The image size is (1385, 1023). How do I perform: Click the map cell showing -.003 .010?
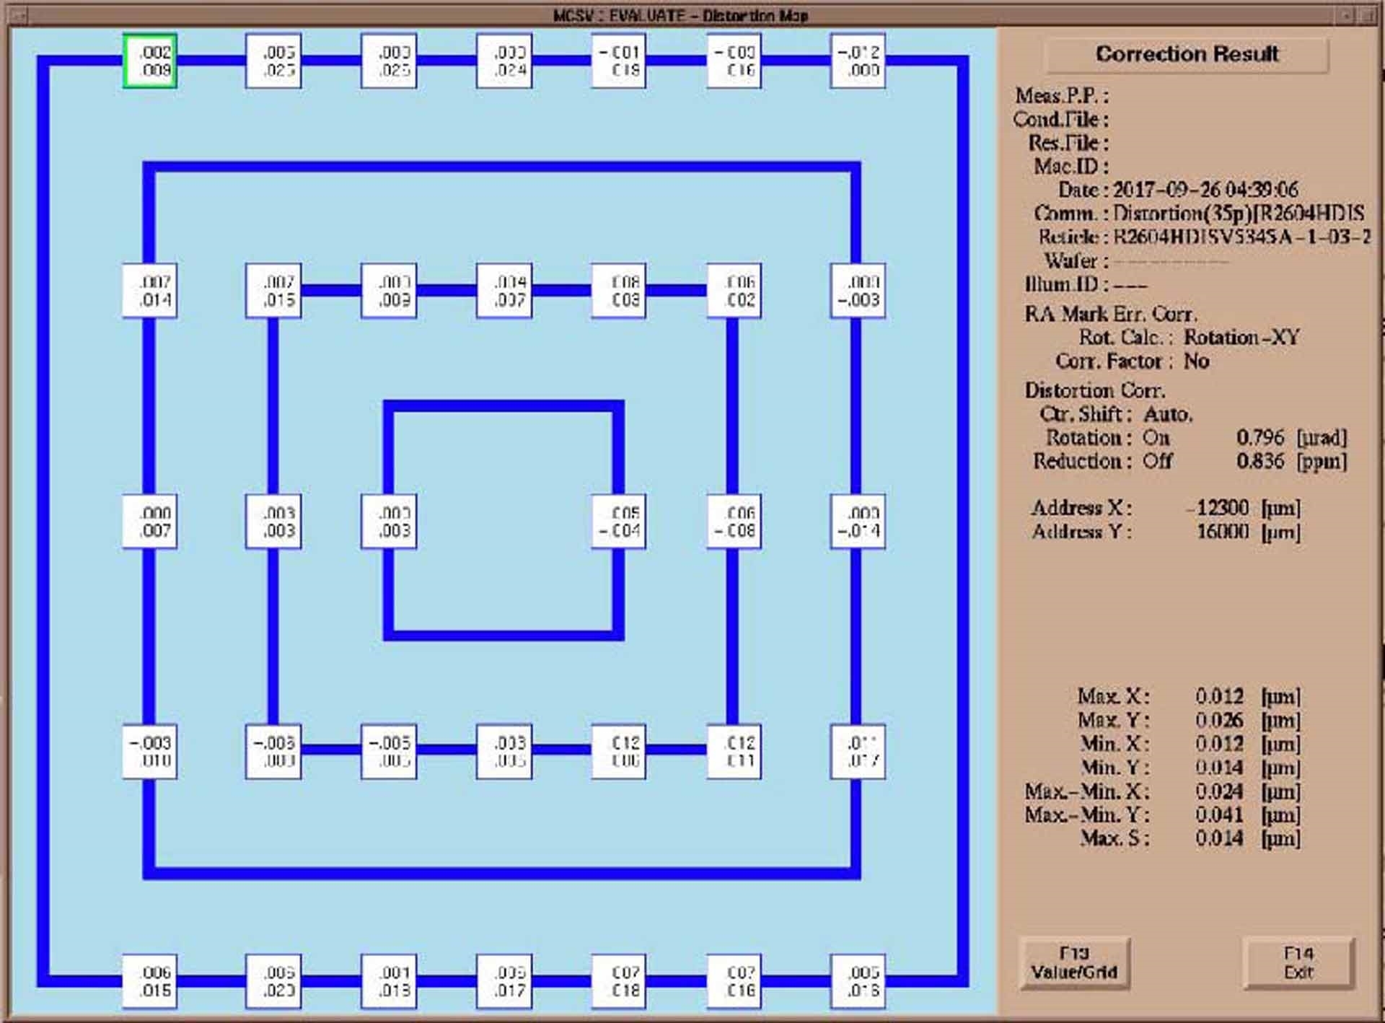pos(150,752)
